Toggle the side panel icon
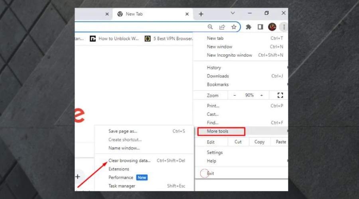 (260, 27)
